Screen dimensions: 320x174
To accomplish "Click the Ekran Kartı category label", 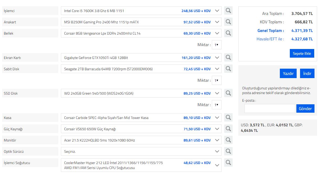I will coord(30,58).
